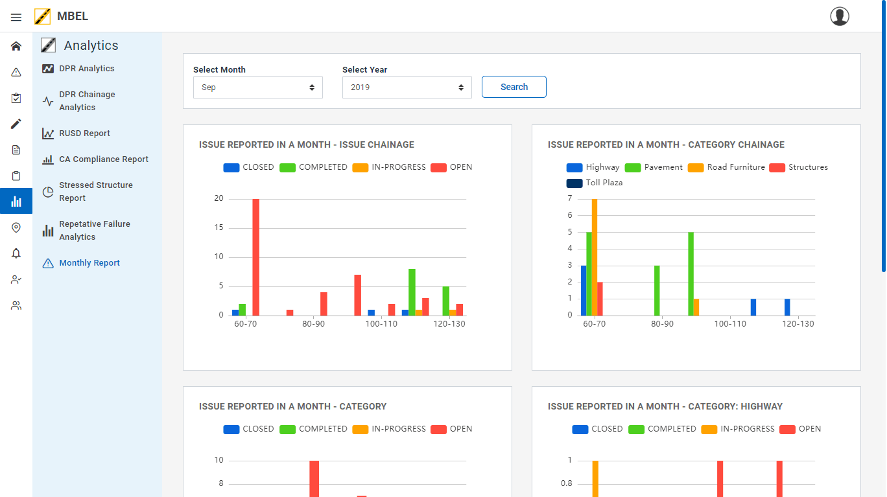Toggle COMPLETED legend in Category: Highway chart

point(663,429)
